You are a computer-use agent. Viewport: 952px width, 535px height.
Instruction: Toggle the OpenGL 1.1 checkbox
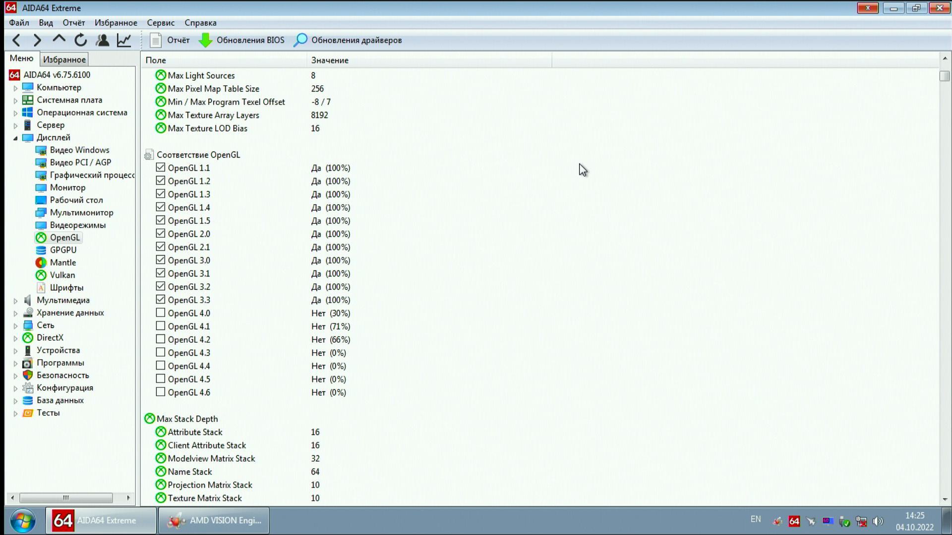pyautogui.click(x=160, y=167)
